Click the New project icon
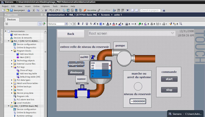This screenshot has width=205, height=117. pos(3,10)
